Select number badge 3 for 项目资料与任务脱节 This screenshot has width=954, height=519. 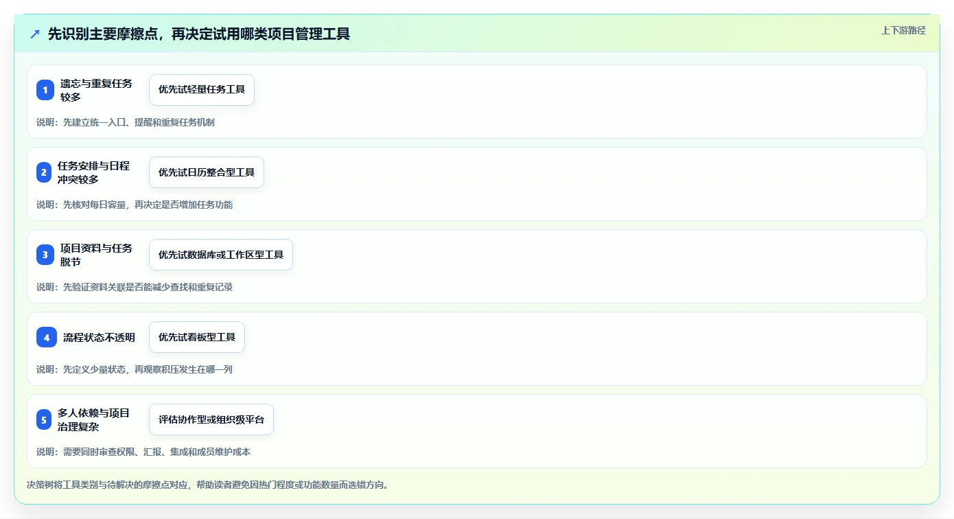pos(45,255)
